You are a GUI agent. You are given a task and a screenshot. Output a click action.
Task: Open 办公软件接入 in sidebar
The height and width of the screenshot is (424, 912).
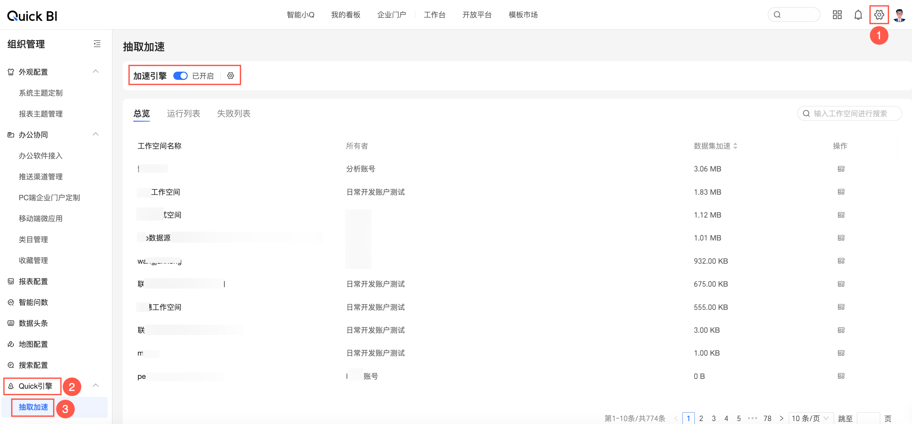[x=41, y=156]
